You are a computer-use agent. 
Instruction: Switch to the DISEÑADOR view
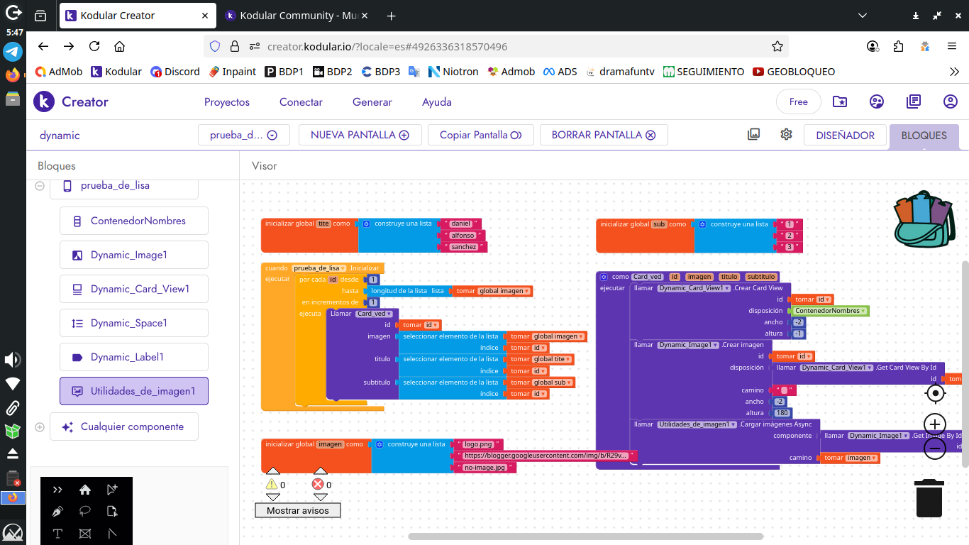pyautogui.click(x=845, y=135)
